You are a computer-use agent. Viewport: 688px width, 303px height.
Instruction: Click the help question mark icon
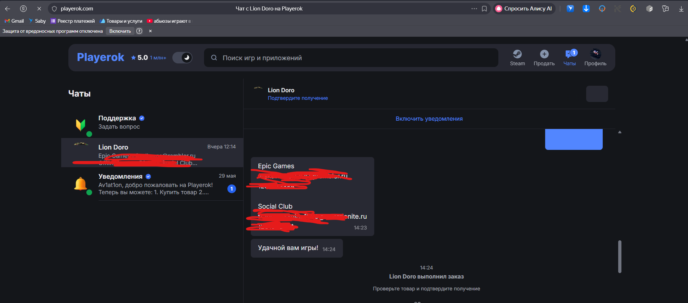coord(139,31)
